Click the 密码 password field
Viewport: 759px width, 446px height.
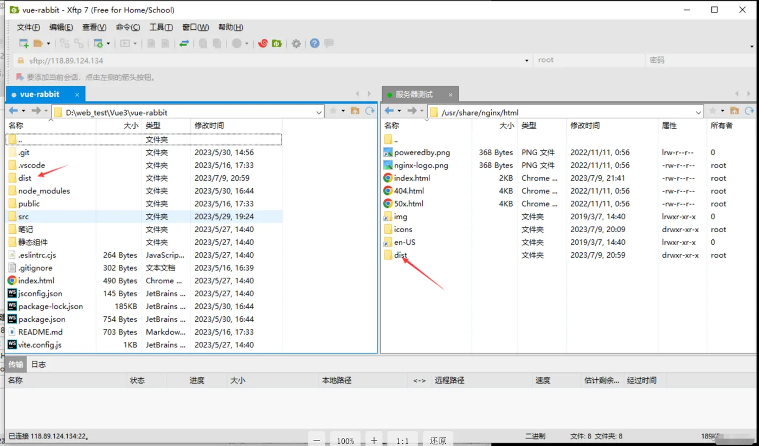[700, 60]
